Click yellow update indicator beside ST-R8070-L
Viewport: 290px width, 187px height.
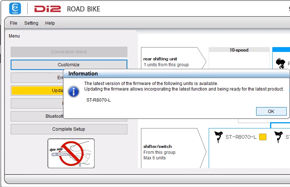[x=263, y=137]
